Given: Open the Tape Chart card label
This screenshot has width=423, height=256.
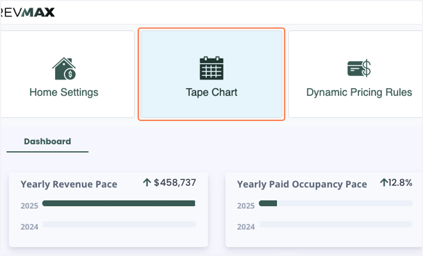Looking at the screenshot, I should pyautogui.click(x=211, y=92).
